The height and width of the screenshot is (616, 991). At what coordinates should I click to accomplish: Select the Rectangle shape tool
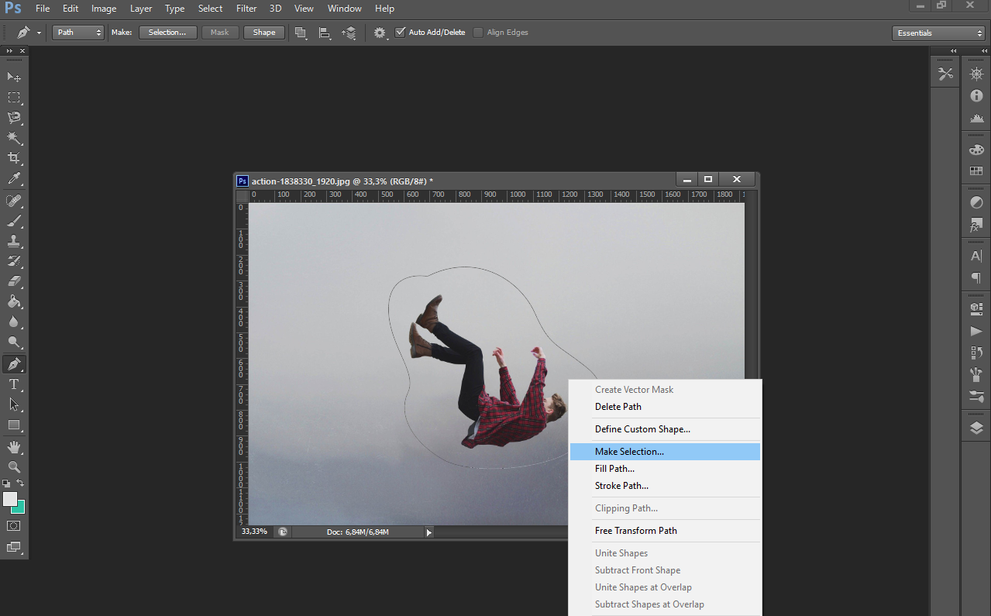(14, 425)
